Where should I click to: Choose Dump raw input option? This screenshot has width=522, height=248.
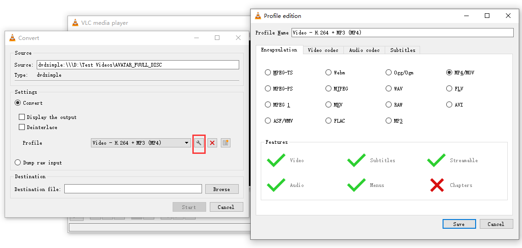17,163
